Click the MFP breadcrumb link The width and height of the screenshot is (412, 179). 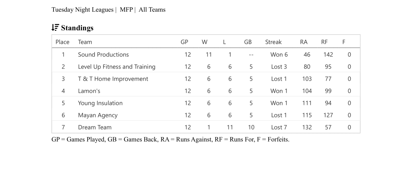(126, 10)
